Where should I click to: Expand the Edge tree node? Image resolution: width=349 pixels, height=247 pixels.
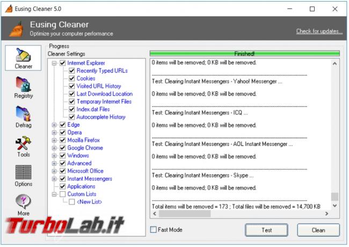(54, 125)
